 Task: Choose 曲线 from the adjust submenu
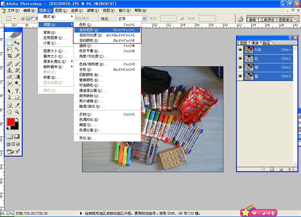(x=107, y=46)
